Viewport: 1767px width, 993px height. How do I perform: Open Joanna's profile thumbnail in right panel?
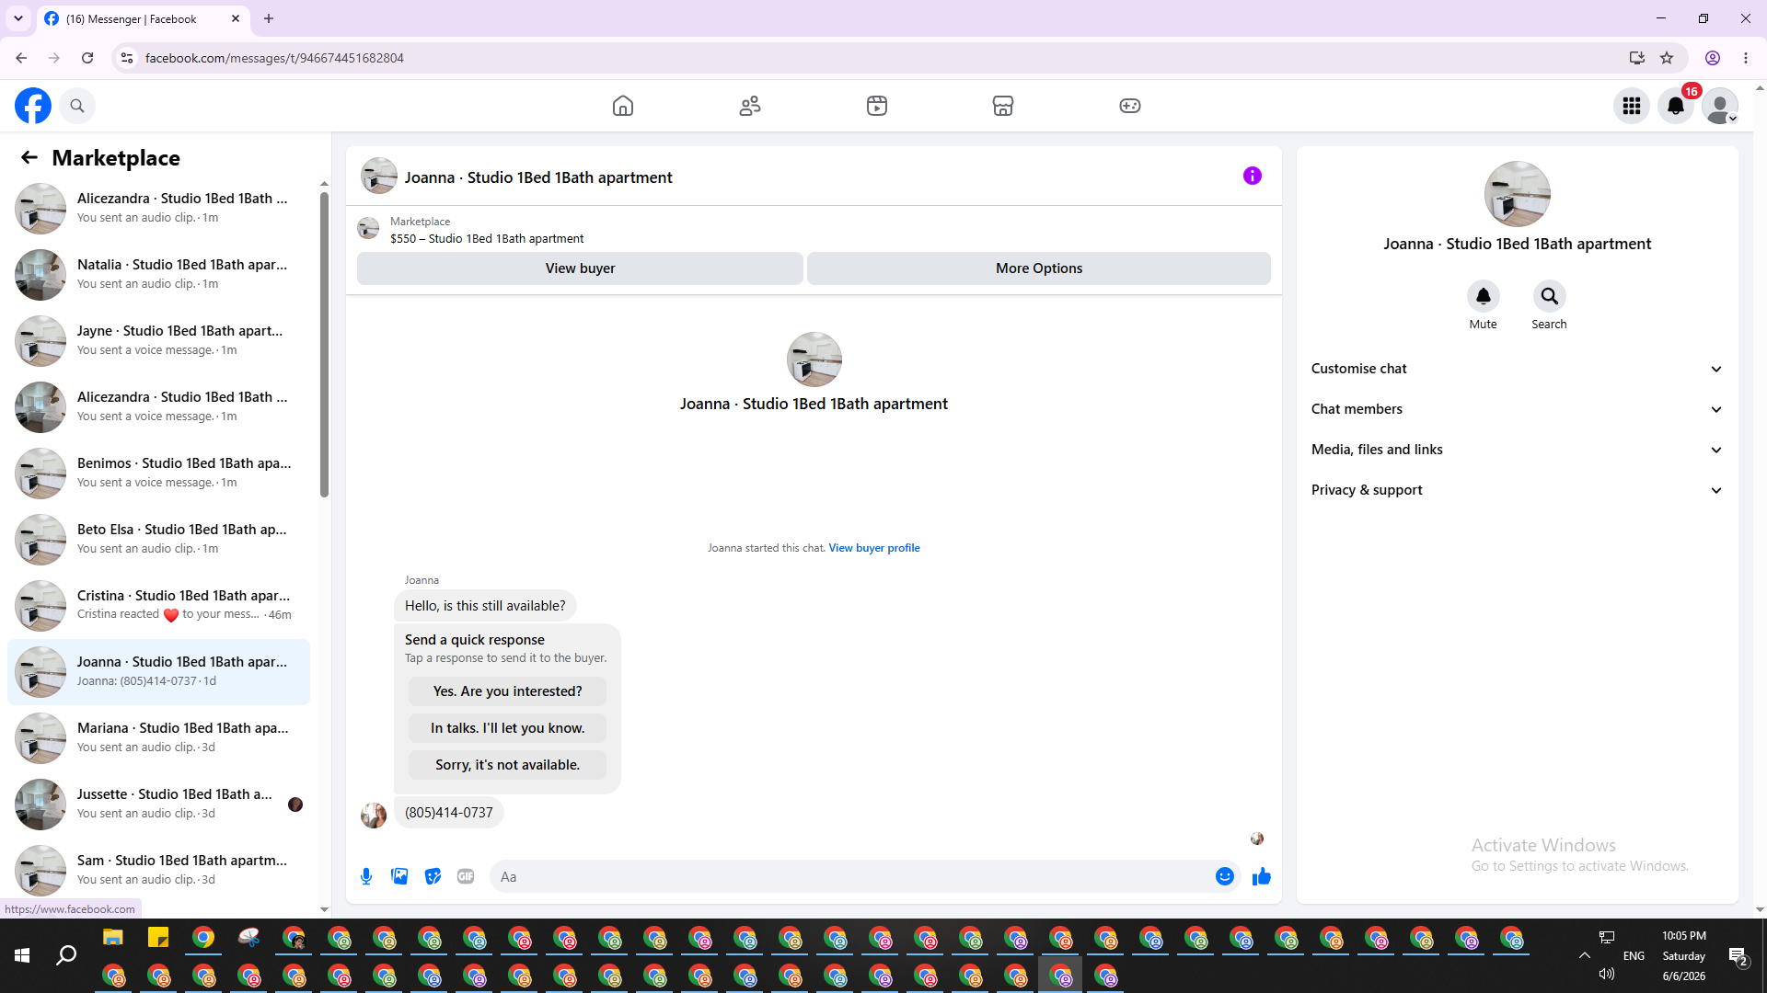point(1518,194)
